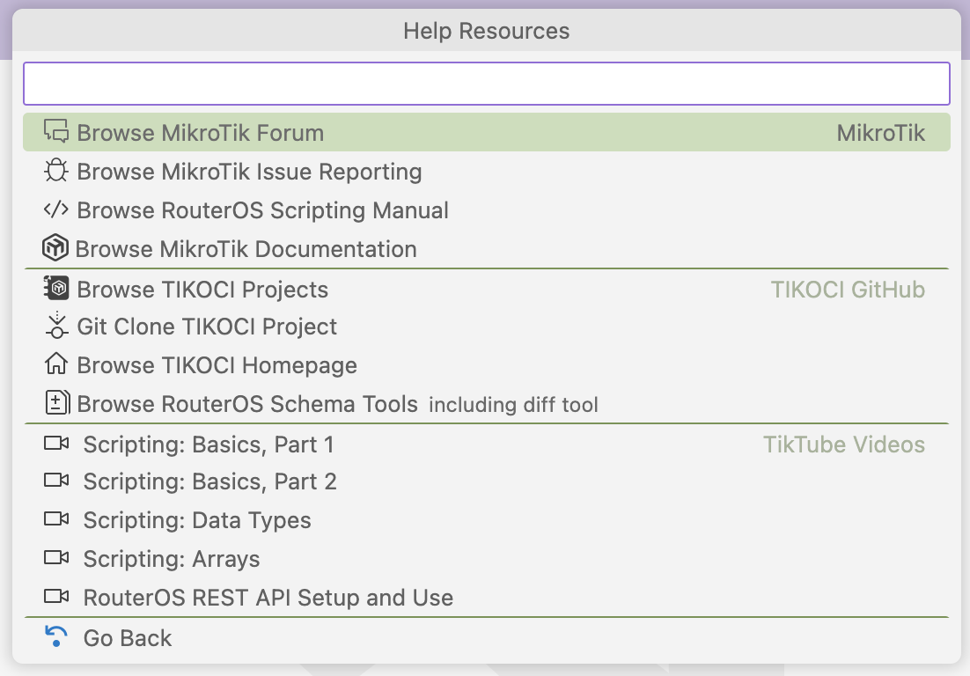The image size is (970, 676).
Task: Open Browse MikroTik Forum entry
Action: pyautogui.click(x=486, y=132)
